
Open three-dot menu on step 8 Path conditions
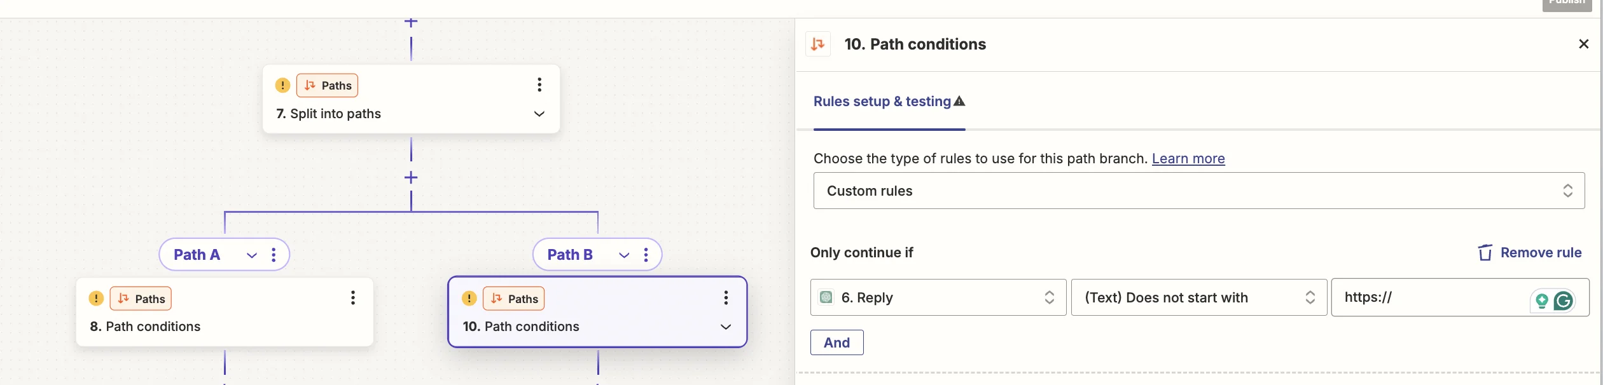[352, 298]
